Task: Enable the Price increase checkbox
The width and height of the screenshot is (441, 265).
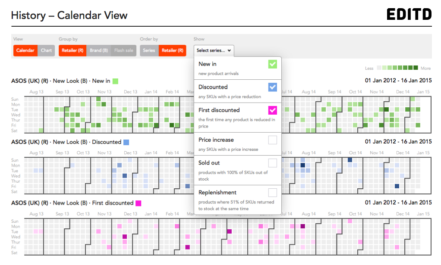Action: 273,140
